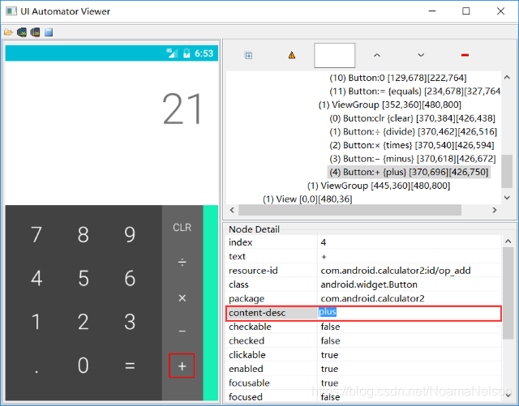Save the screenshot with the disk icon
The height and width of the screenshot is (406, 519).
click(49, 32)
